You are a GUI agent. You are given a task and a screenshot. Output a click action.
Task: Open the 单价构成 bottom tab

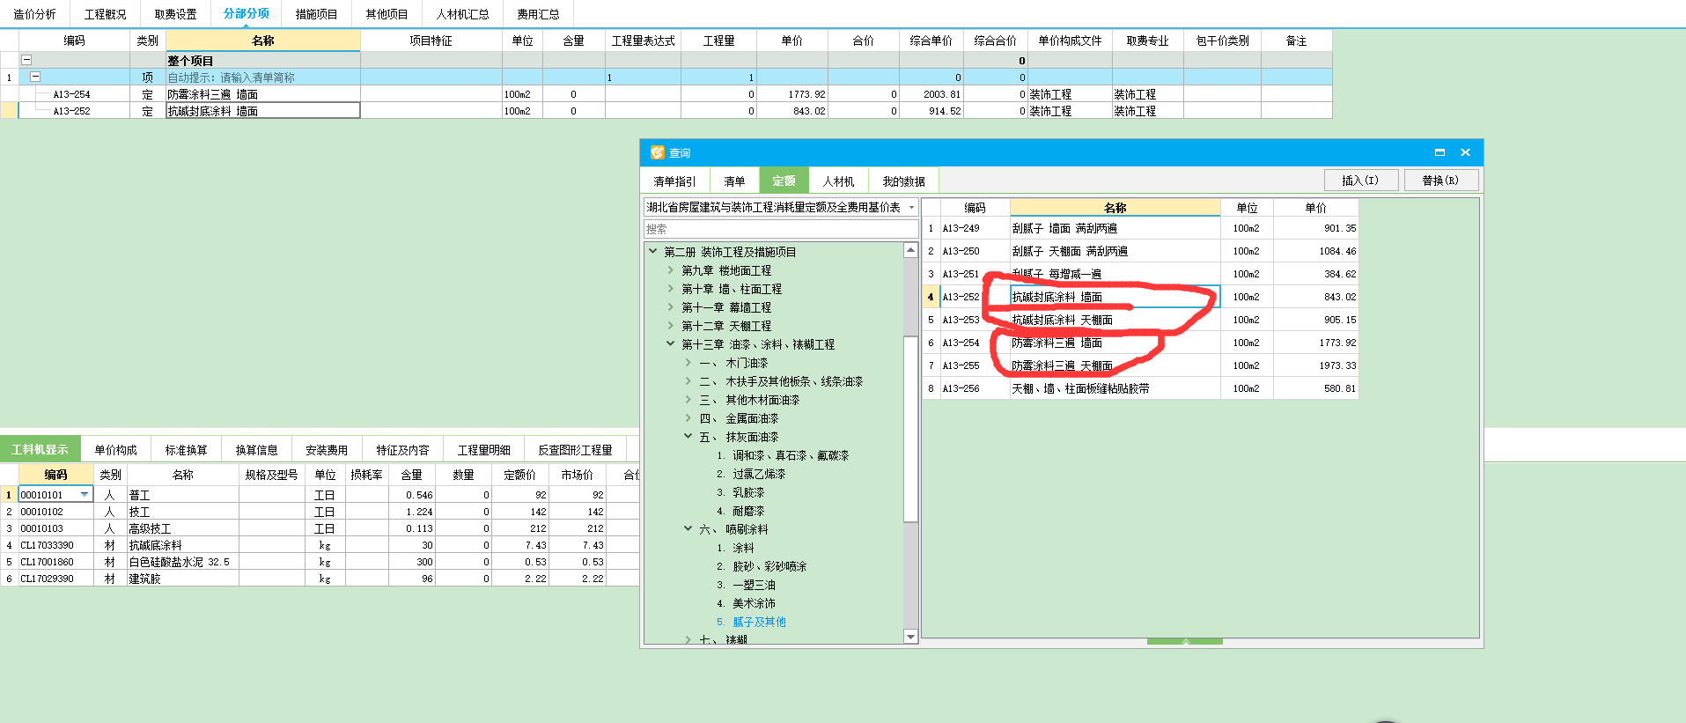pyautogui.click(x=115, y=449)
